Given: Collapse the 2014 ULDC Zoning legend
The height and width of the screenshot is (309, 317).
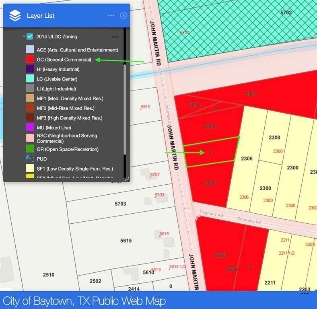Looking at the screenshot, I should pos(24,37).
